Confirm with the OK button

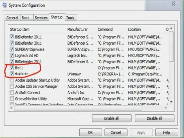tap(91, 132)
